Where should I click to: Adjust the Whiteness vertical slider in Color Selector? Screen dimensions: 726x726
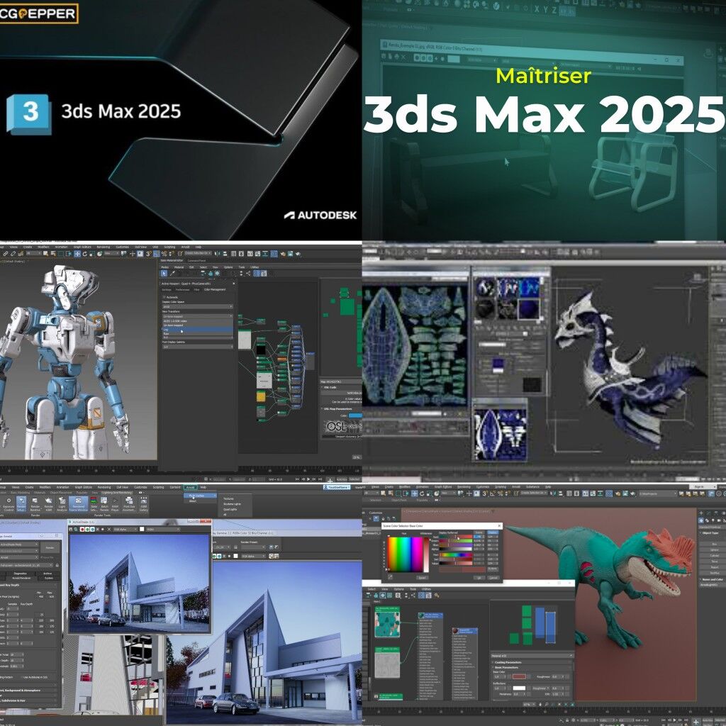tap(426, 554)
